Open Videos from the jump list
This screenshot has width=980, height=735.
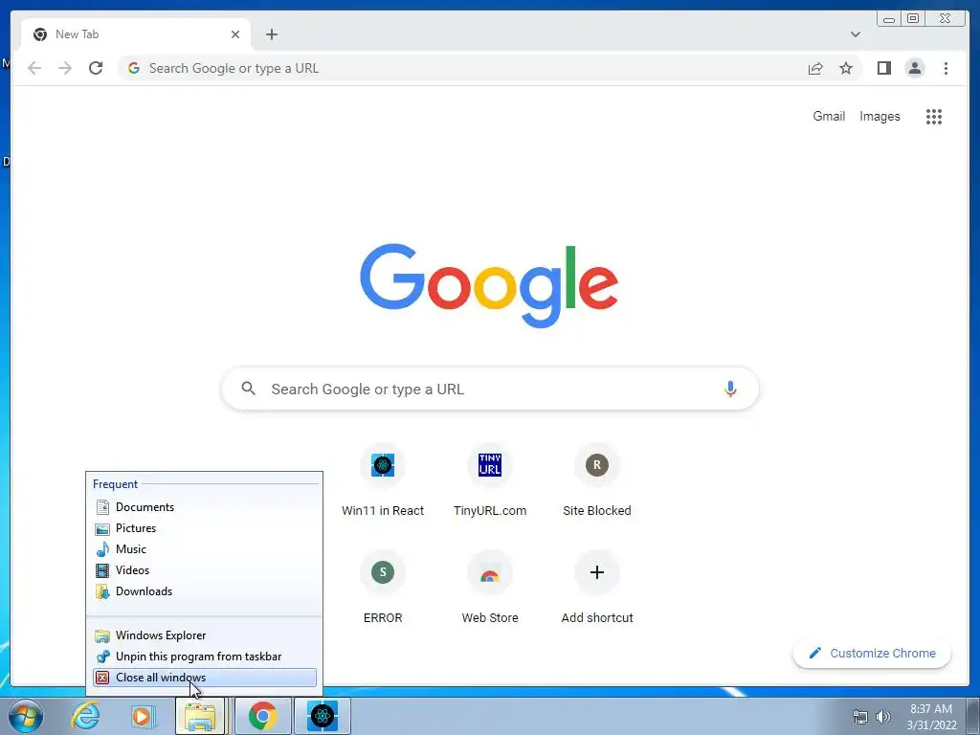point(205,570)
